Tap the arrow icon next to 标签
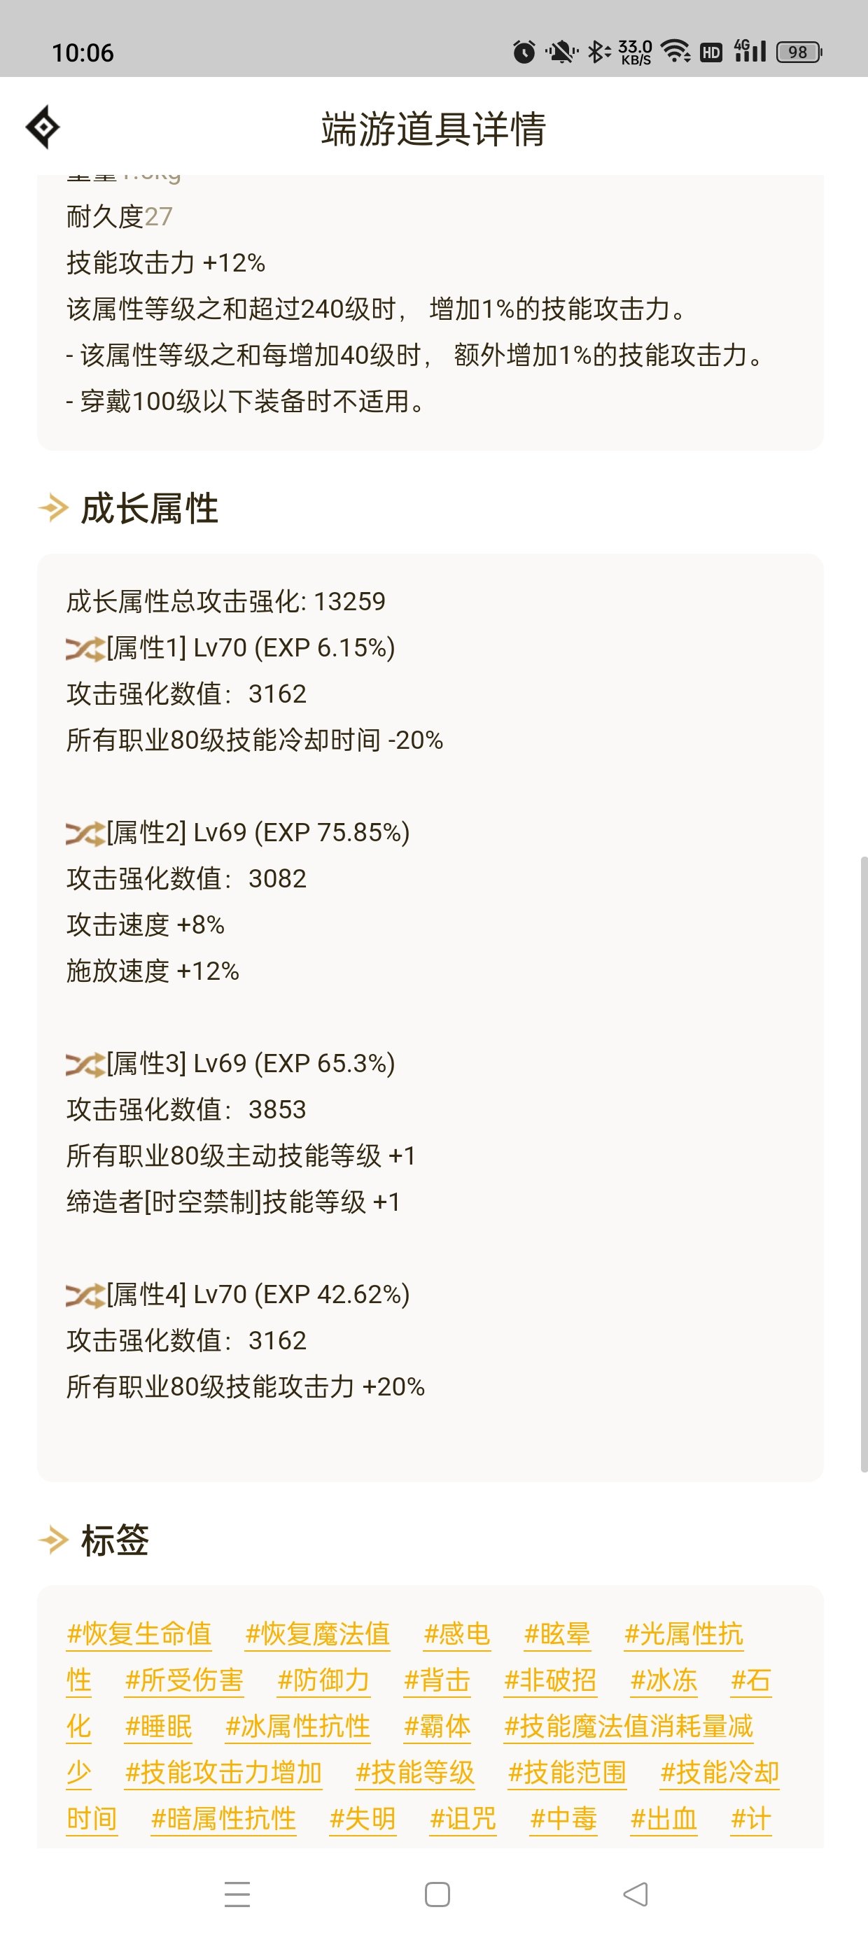 pos(53,1540)
